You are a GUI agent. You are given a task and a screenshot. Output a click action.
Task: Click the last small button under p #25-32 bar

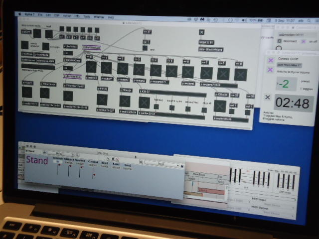point(204,110)
